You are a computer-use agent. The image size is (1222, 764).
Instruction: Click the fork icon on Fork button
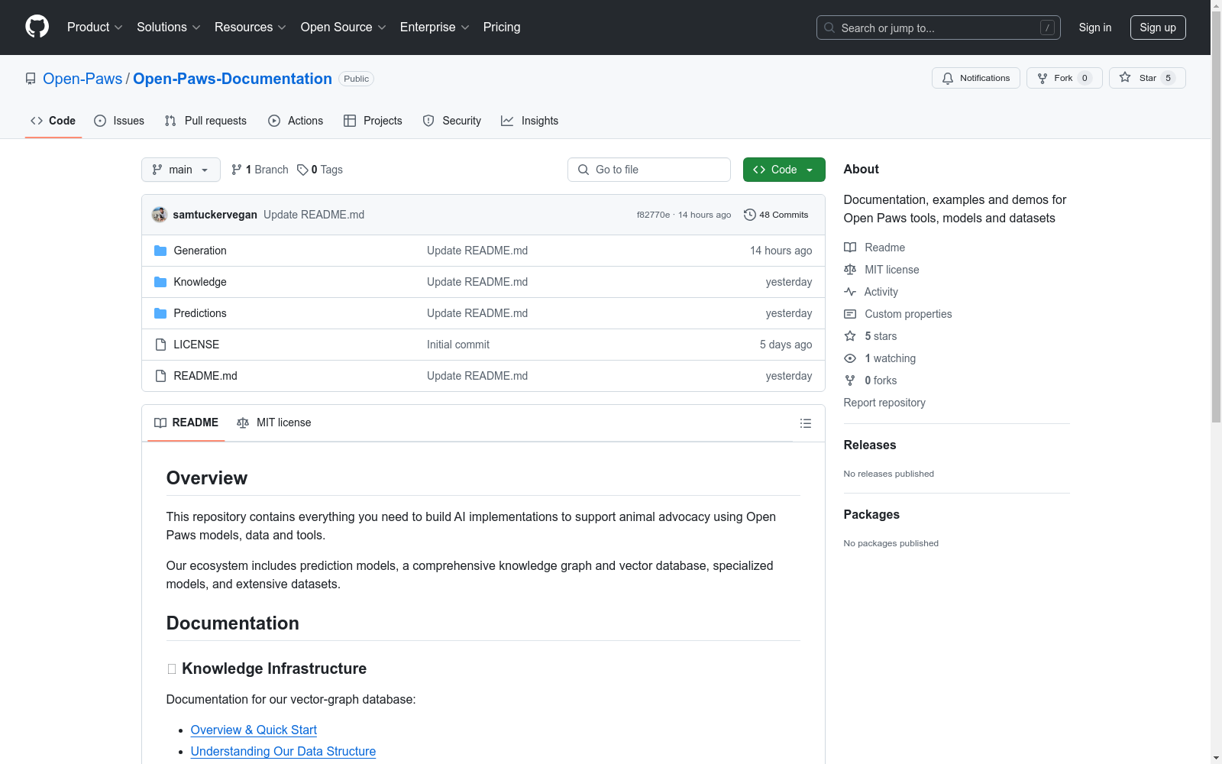tap(1043, 78)
